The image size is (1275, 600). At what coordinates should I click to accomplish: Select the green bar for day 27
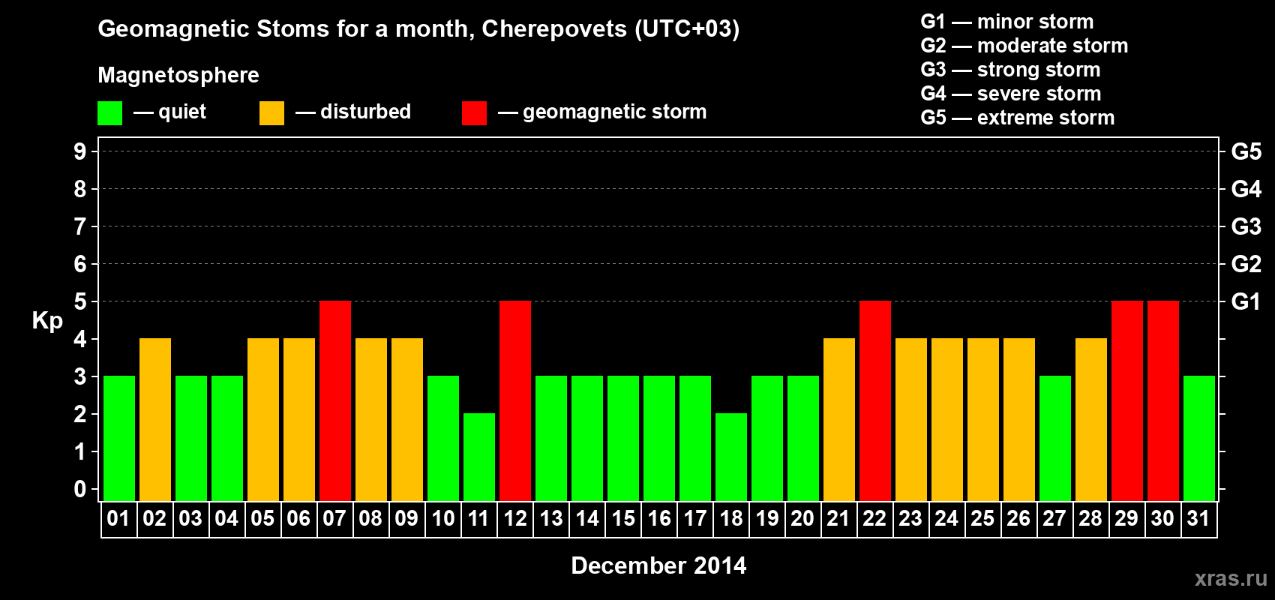(1055, 438)
